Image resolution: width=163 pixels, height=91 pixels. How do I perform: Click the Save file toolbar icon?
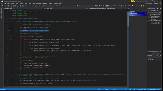click(x=16, y=6)
